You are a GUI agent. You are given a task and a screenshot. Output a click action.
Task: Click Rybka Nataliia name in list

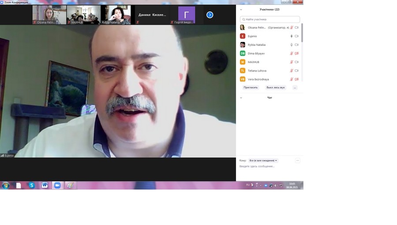[257, 45]
